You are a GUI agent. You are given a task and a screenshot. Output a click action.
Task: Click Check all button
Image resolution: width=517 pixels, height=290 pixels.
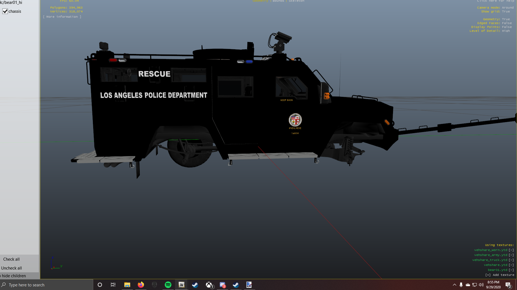(11, 259)
